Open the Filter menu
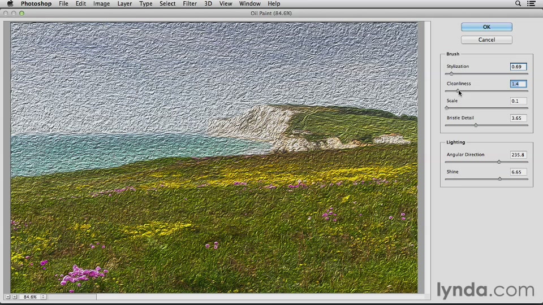Viewport: 543px width, 305px height. [189, 3]
